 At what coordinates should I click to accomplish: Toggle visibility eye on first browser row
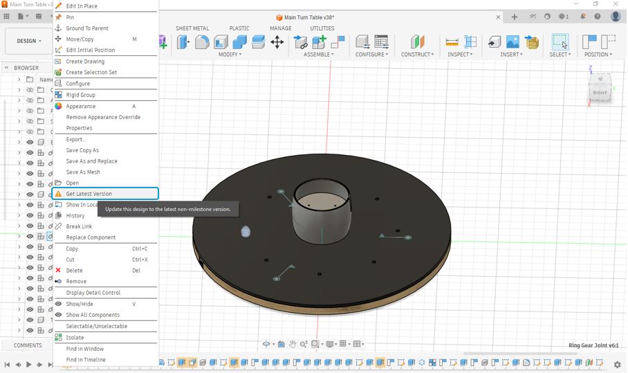click(x=30, y=90)
